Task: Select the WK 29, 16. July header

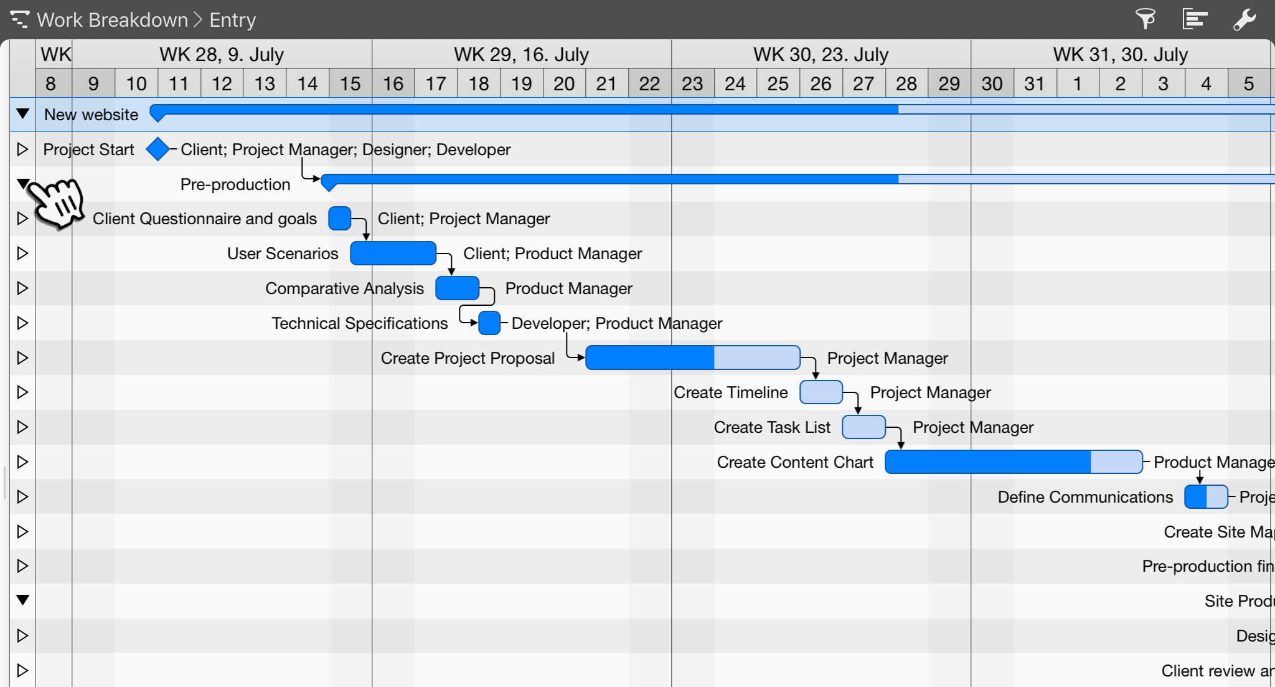Action: (x=521, y=54)
